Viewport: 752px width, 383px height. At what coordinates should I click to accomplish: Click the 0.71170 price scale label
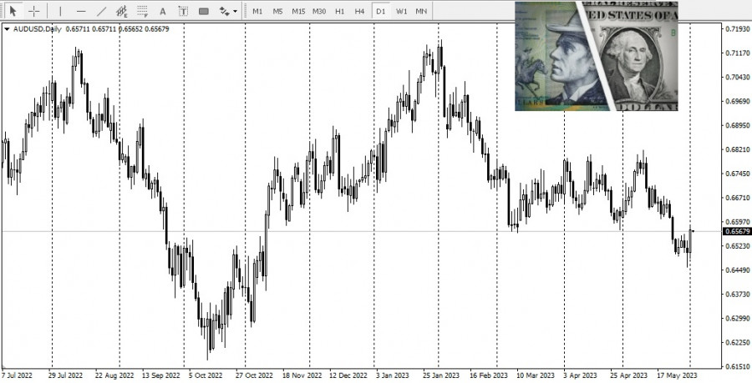point(738,53)
